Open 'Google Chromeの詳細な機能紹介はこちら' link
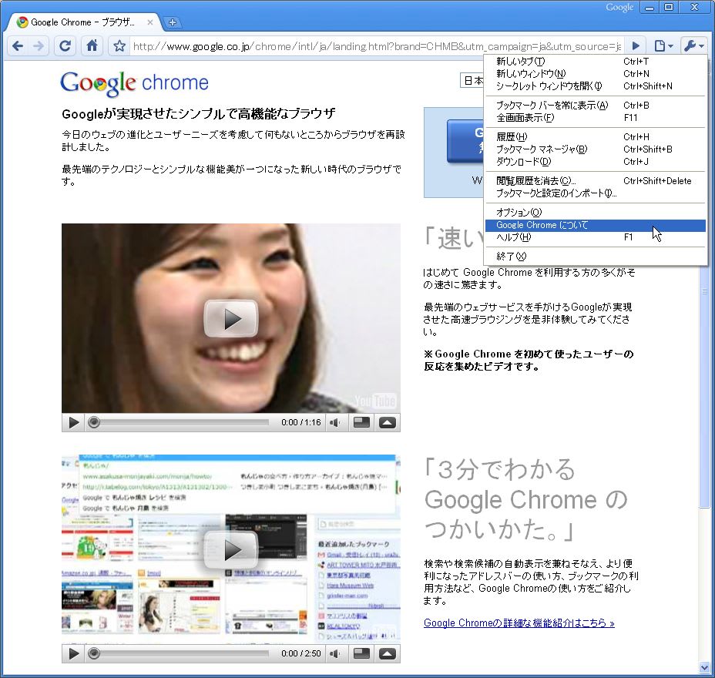The height and width of the screenshot is (678, 715). [x=519, y=623]
